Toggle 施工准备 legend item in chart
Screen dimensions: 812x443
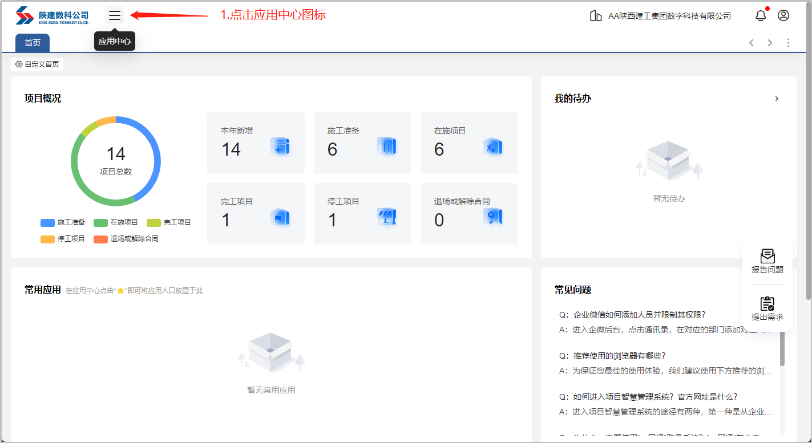pos(63,222)
